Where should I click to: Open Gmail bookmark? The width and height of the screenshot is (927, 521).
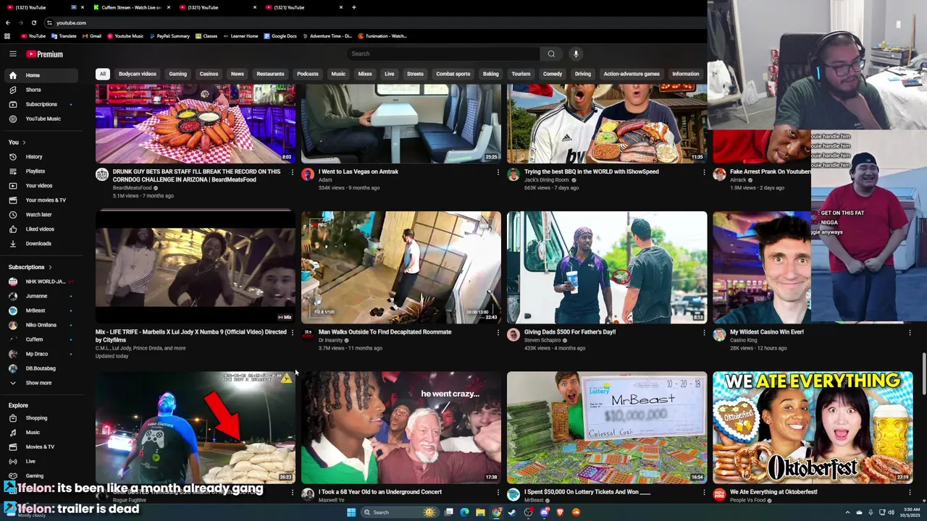[91, 36]
